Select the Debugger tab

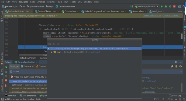15,66
